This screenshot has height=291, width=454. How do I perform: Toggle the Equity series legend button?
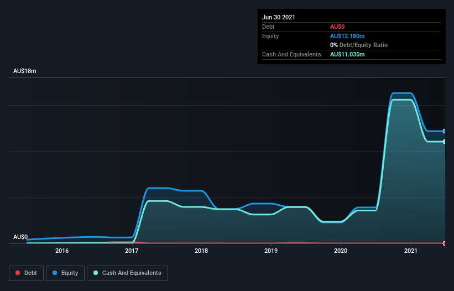coord(65,273)
